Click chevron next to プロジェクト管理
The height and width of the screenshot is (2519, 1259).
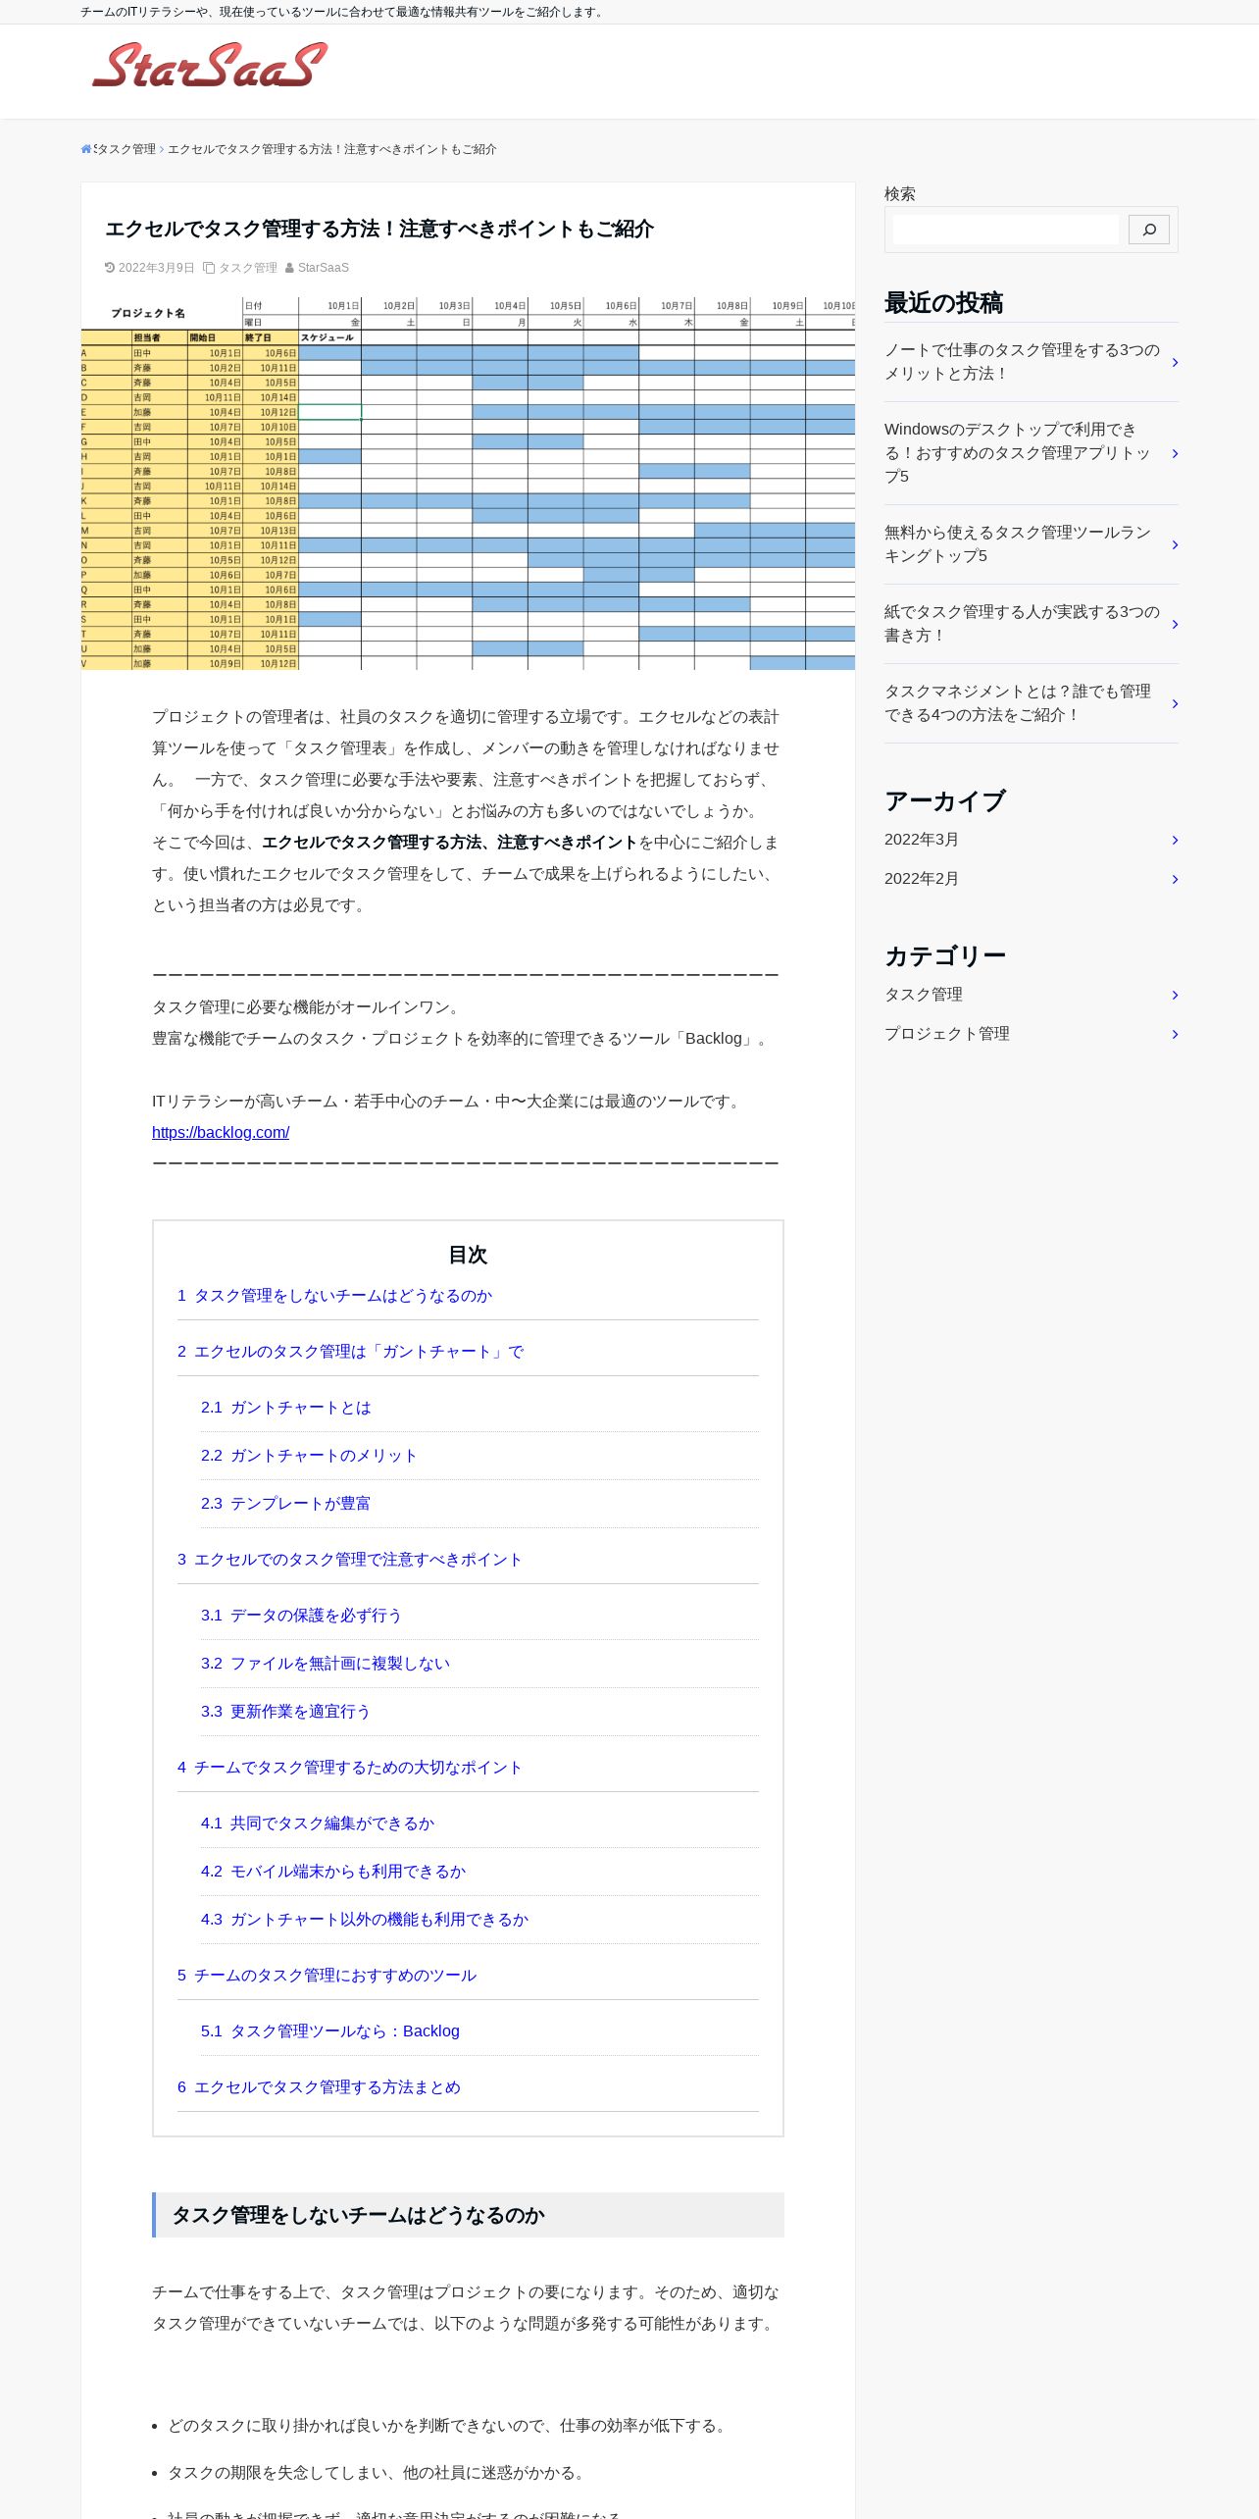1175,1034
